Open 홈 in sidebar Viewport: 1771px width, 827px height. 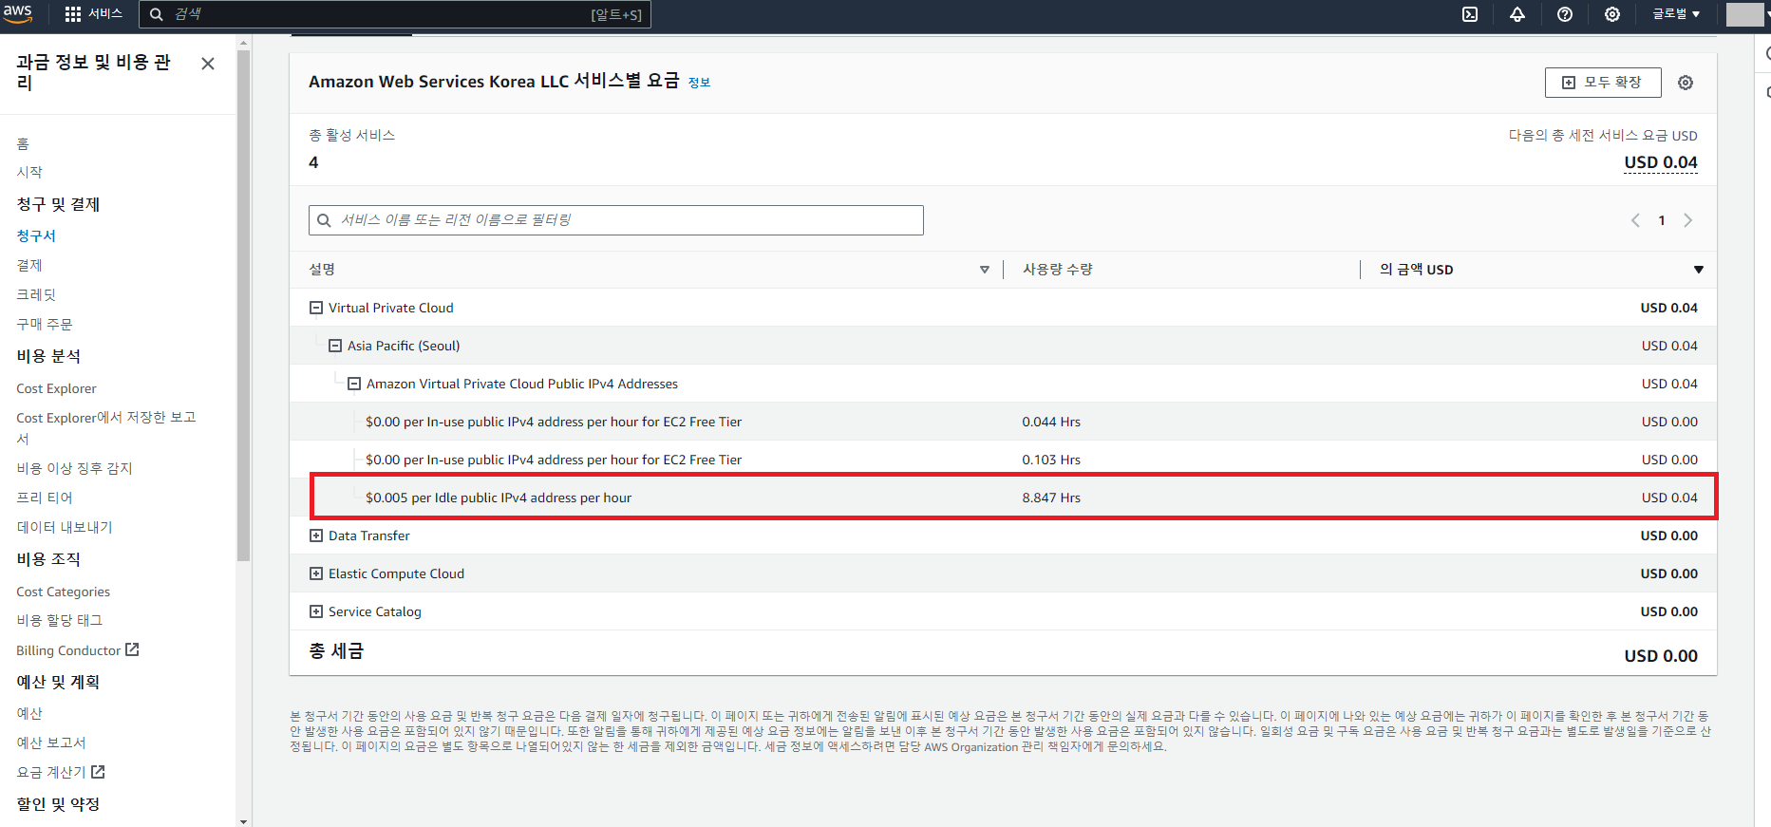(x=23, y=143)
